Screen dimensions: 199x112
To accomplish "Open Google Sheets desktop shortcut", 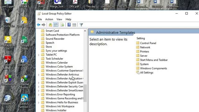I will 25,43.
